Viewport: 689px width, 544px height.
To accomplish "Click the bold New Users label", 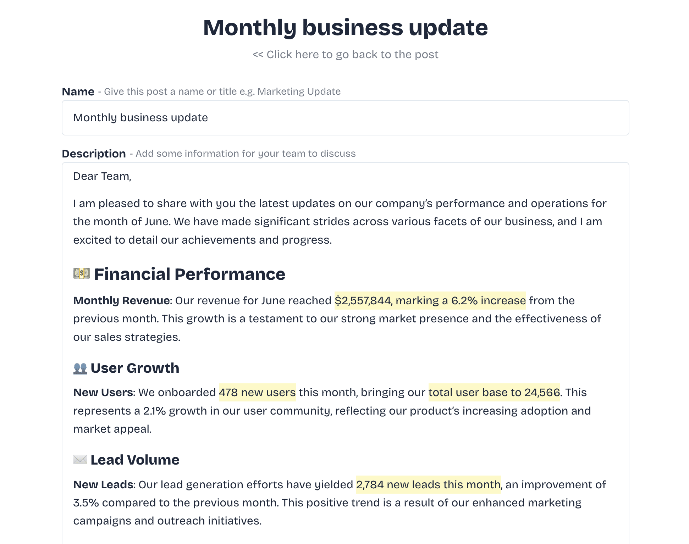I will 103,393.
